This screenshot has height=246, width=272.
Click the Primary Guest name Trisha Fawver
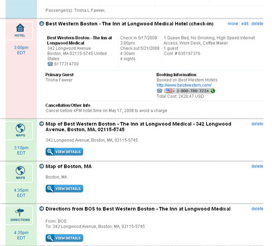[x=59, y=80]
